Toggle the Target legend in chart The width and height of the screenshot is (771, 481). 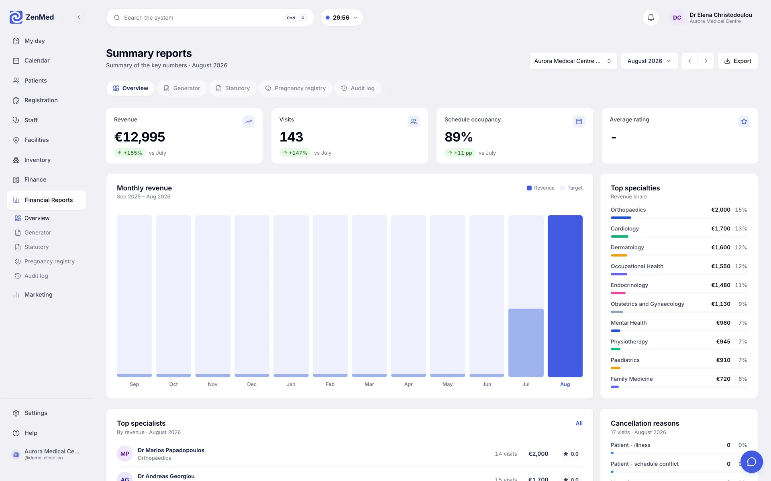[571, 188]
